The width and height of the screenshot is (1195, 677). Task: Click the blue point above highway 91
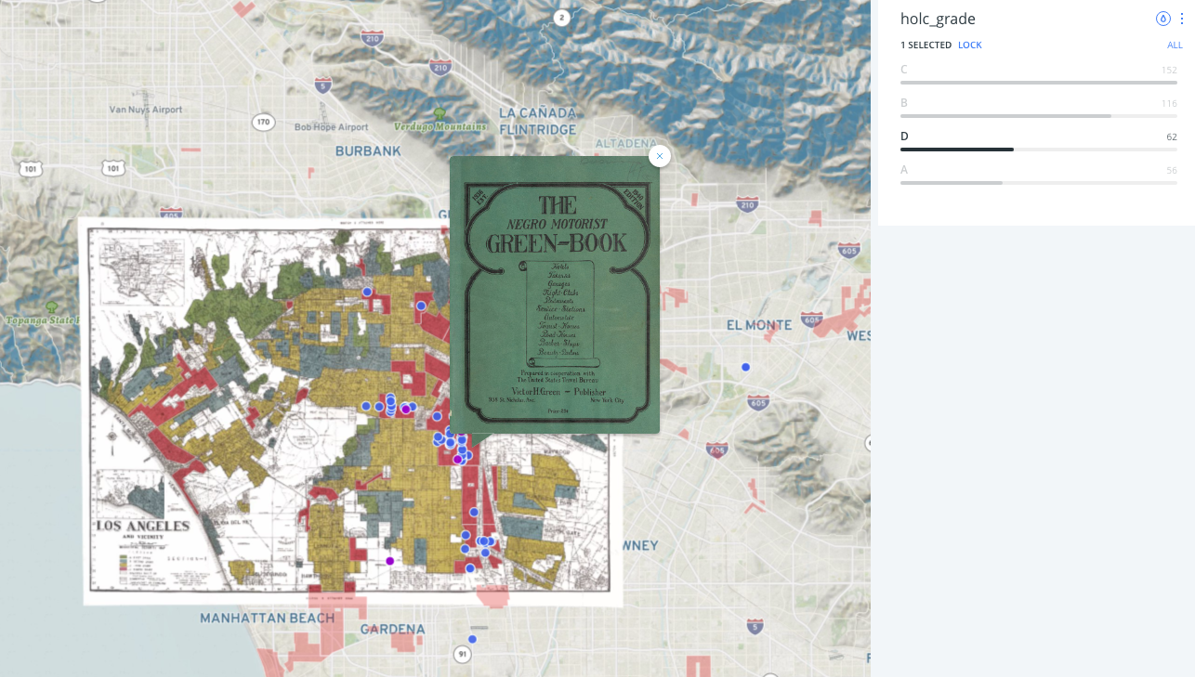pos(472,639)
